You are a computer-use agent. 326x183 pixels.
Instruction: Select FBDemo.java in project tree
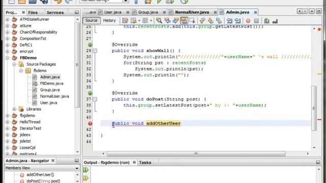pos(51,83)
